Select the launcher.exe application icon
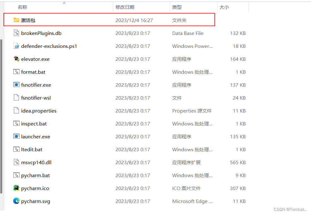 pyautogui.click(x=16, y=136)
